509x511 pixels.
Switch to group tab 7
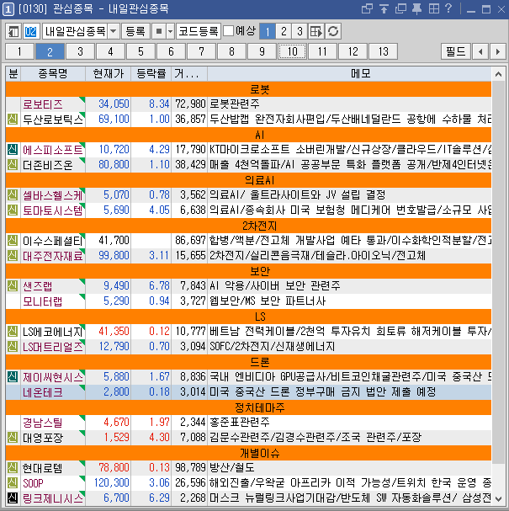(201, 51)
